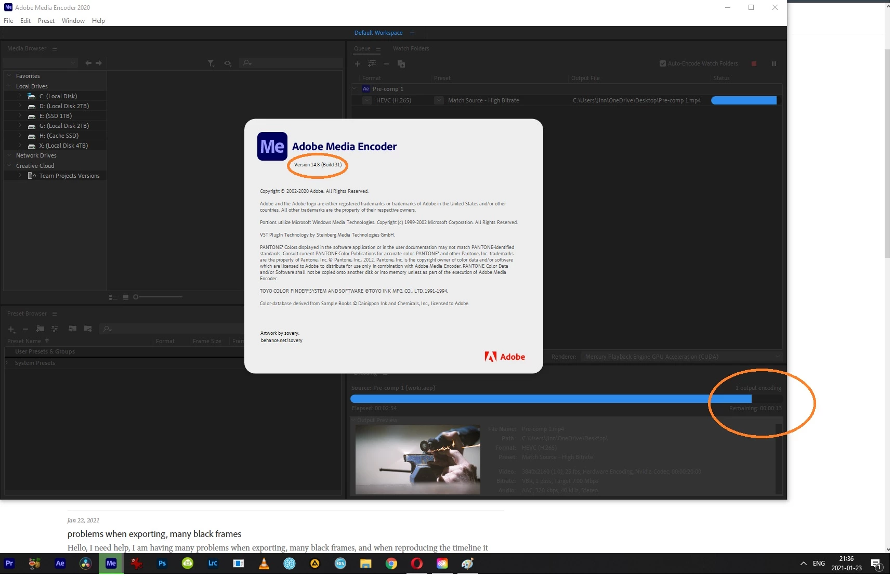Open the Help menu
The height and width of the screenshot is (576, 892).
coord(99,21)
